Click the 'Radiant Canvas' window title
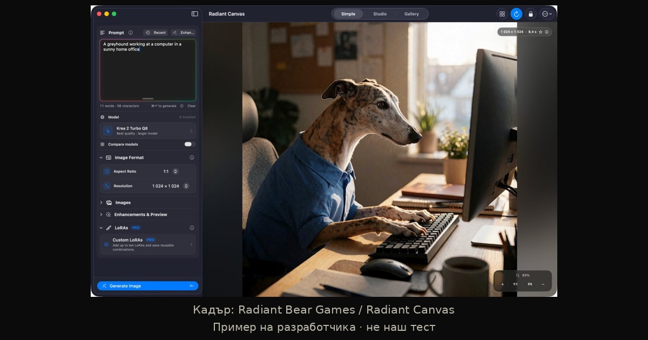Viewport: 648px width, 340px height. pyautogui.click(x=227, y=14)
